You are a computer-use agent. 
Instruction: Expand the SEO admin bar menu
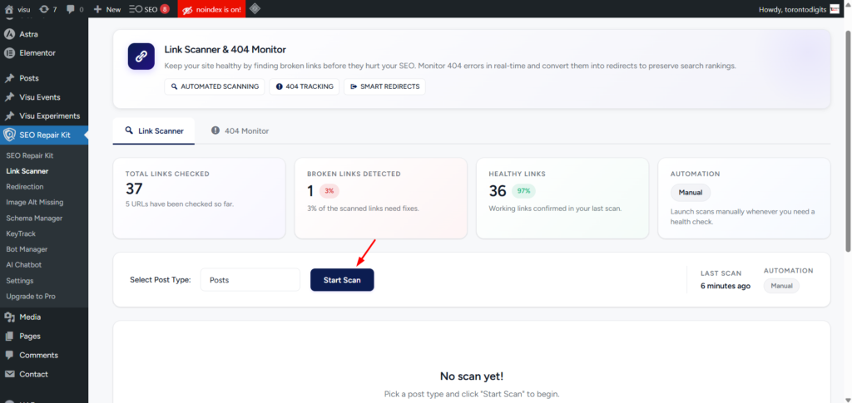click(149, 9)
